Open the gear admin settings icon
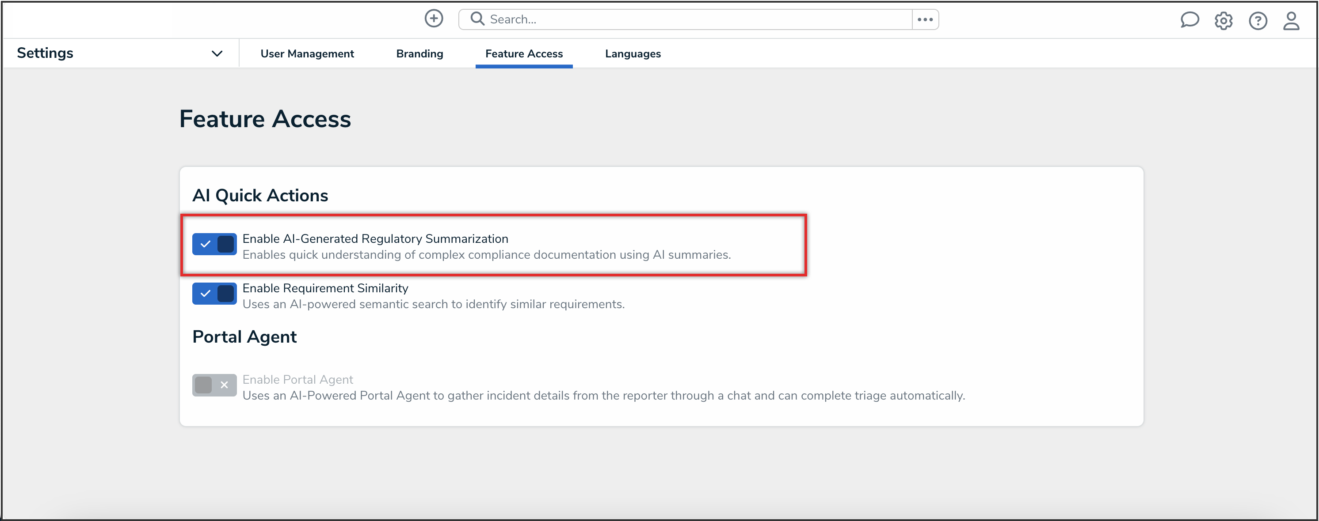1319x521 pixels. 1223,21
